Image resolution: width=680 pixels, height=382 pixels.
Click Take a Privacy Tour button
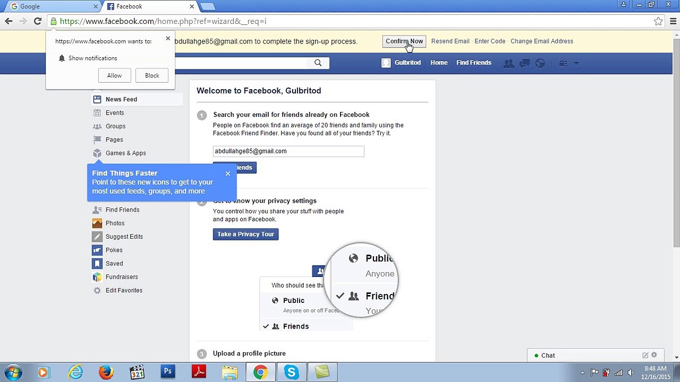[245, 234]
